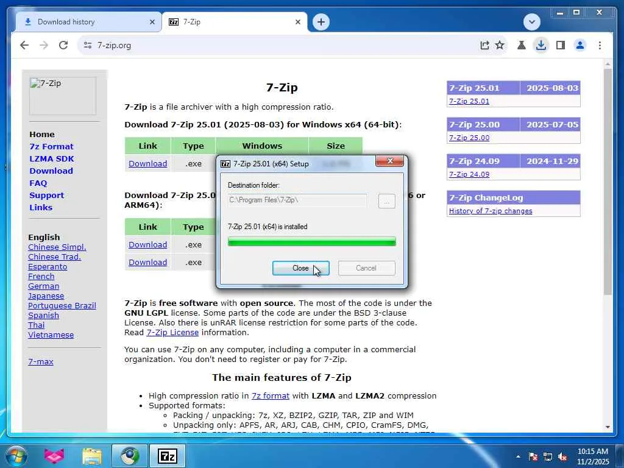
Task: Open the 7-max link
Action: point(41,362)
